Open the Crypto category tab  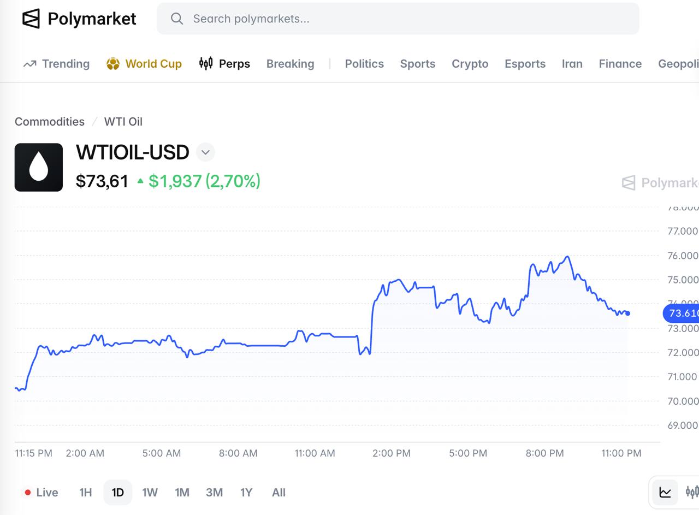click(470, 64)
